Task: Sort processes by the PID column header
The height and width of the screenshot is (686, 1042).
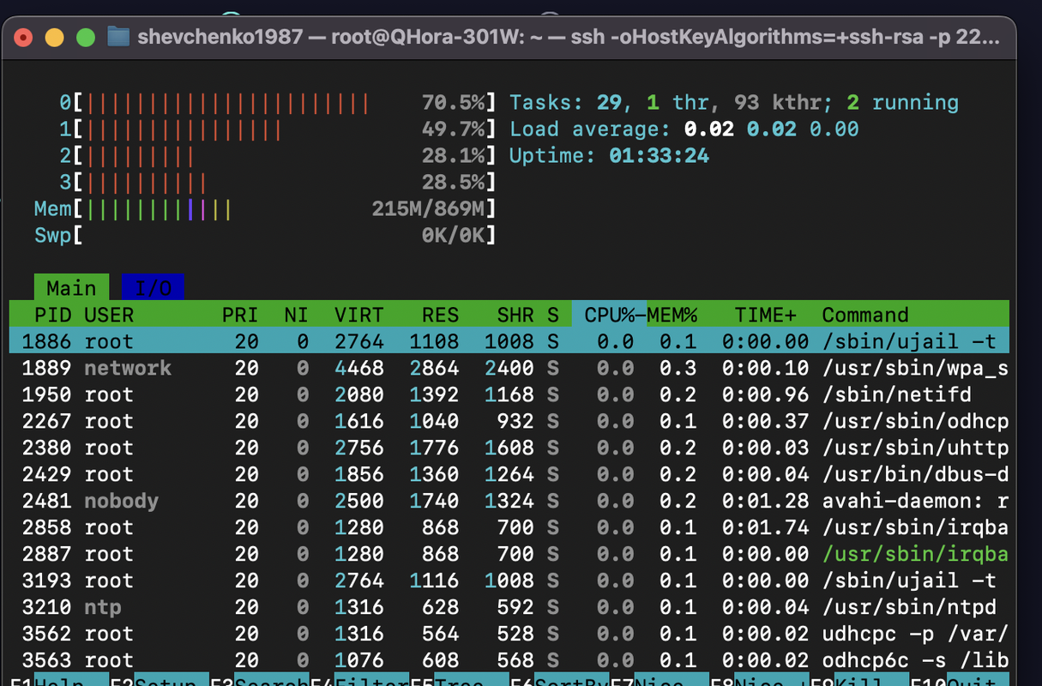Action: pos(53,315)
